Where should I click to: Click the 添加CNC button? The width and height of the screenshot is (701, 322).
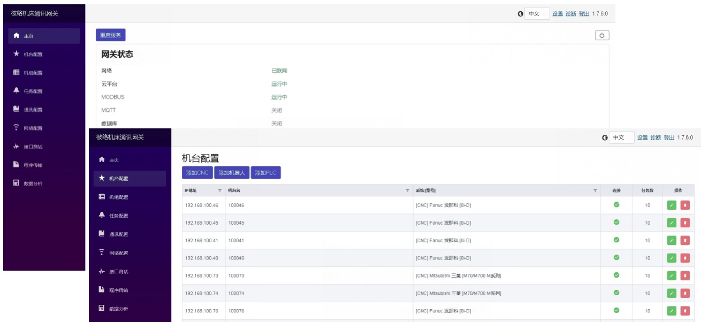coord(197,173)
